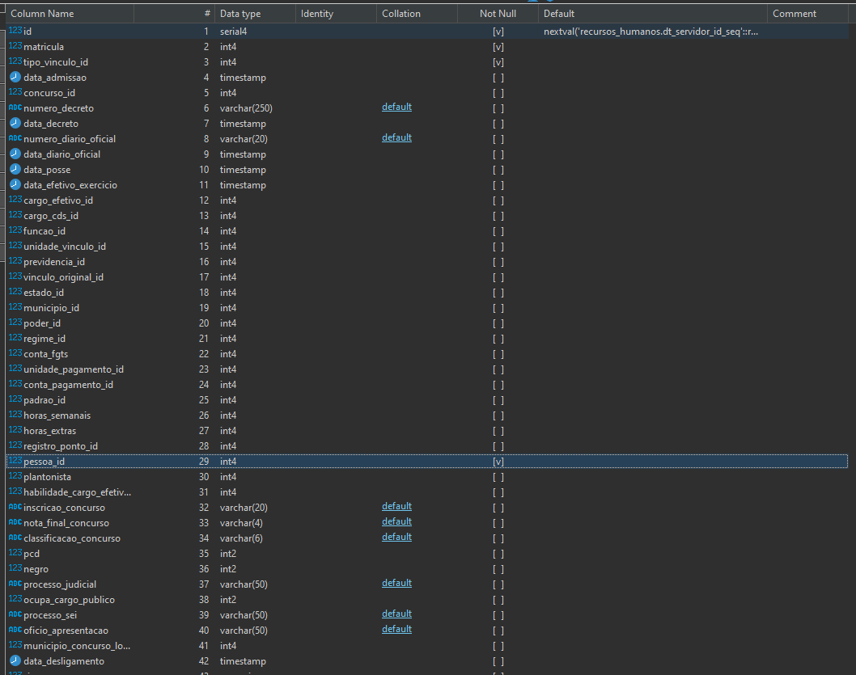Click the ABC icon of inscricao_concurso
Image resolution: width=856 pixels, height=675 pixels.
tap(15, 507)
